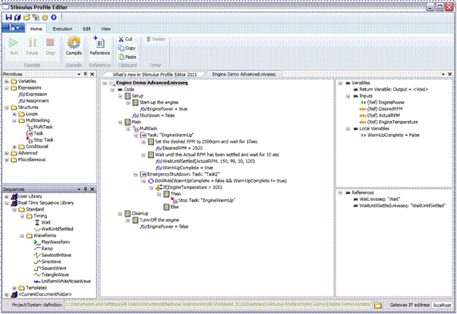Click the Paste clipboard icon
The width and height of the screenshot is (457, 314).
click(x=119, y=56)
